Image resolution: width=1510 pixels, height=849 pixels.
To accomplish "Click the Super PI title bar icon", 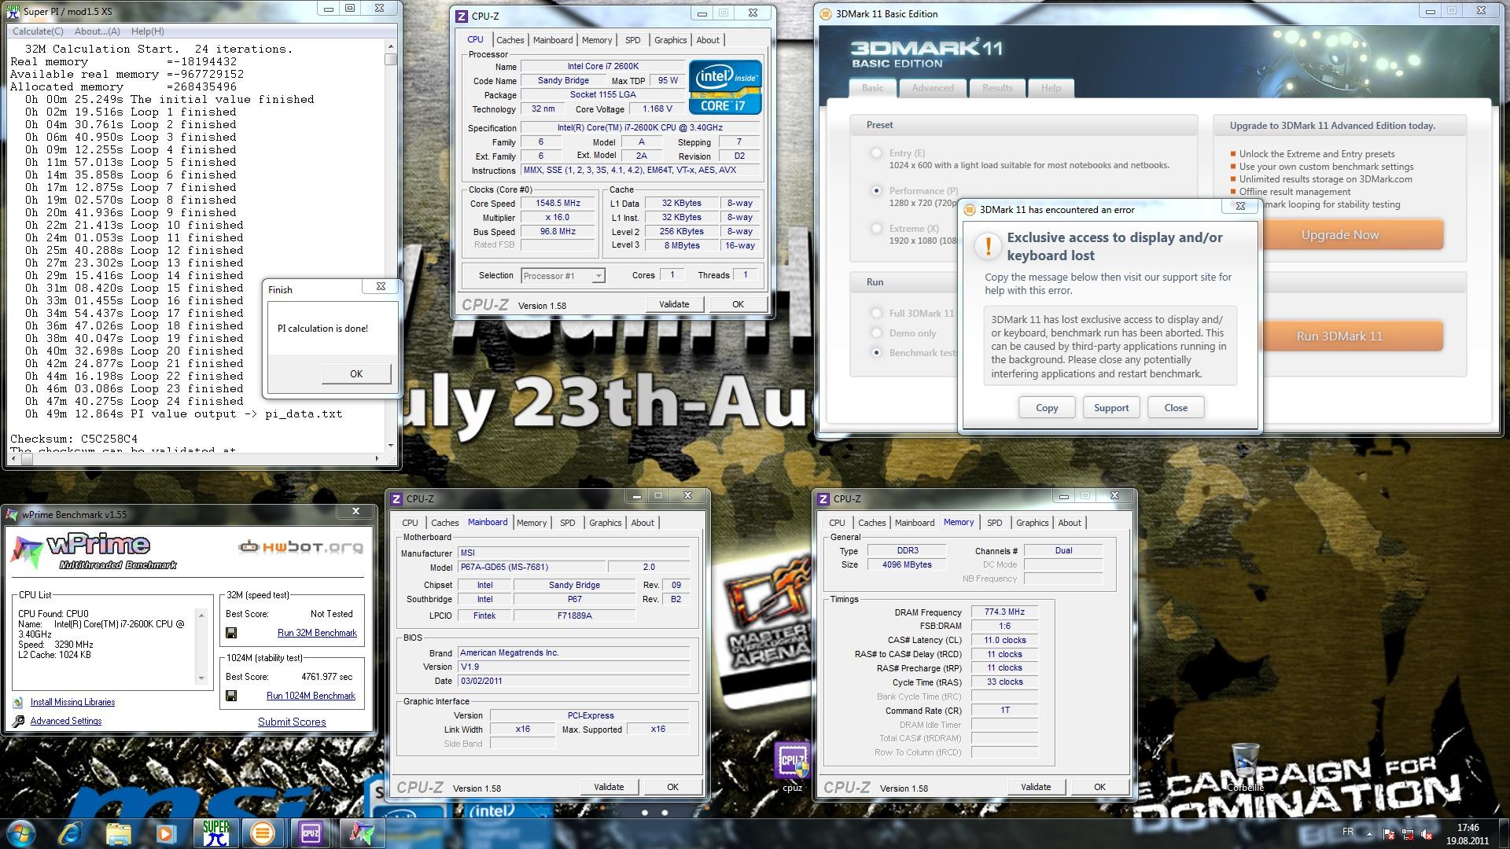I will (13, 11).
